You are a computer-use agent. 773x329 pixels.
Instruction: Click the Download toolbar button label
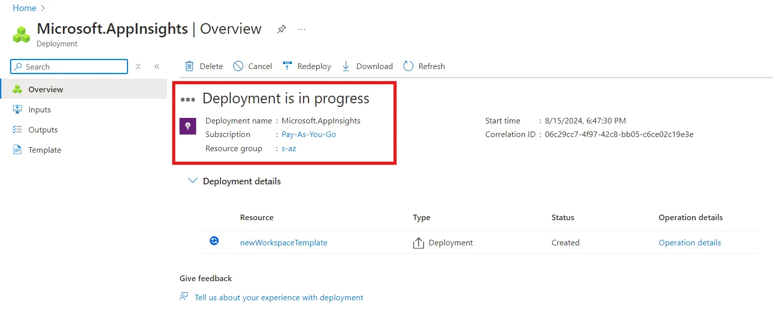click(375, 67)
